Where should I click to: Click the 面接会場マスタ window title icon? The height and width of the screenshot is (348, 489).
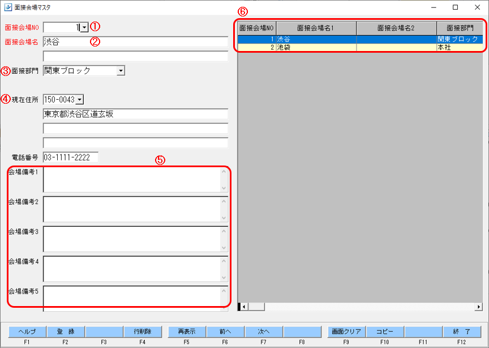coord(8,7)
